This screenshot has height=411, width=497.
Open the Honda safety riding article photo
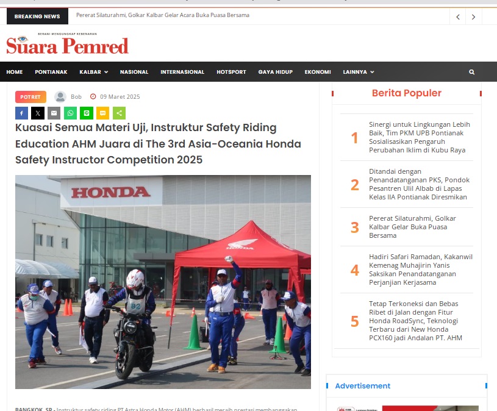(163, 282)
